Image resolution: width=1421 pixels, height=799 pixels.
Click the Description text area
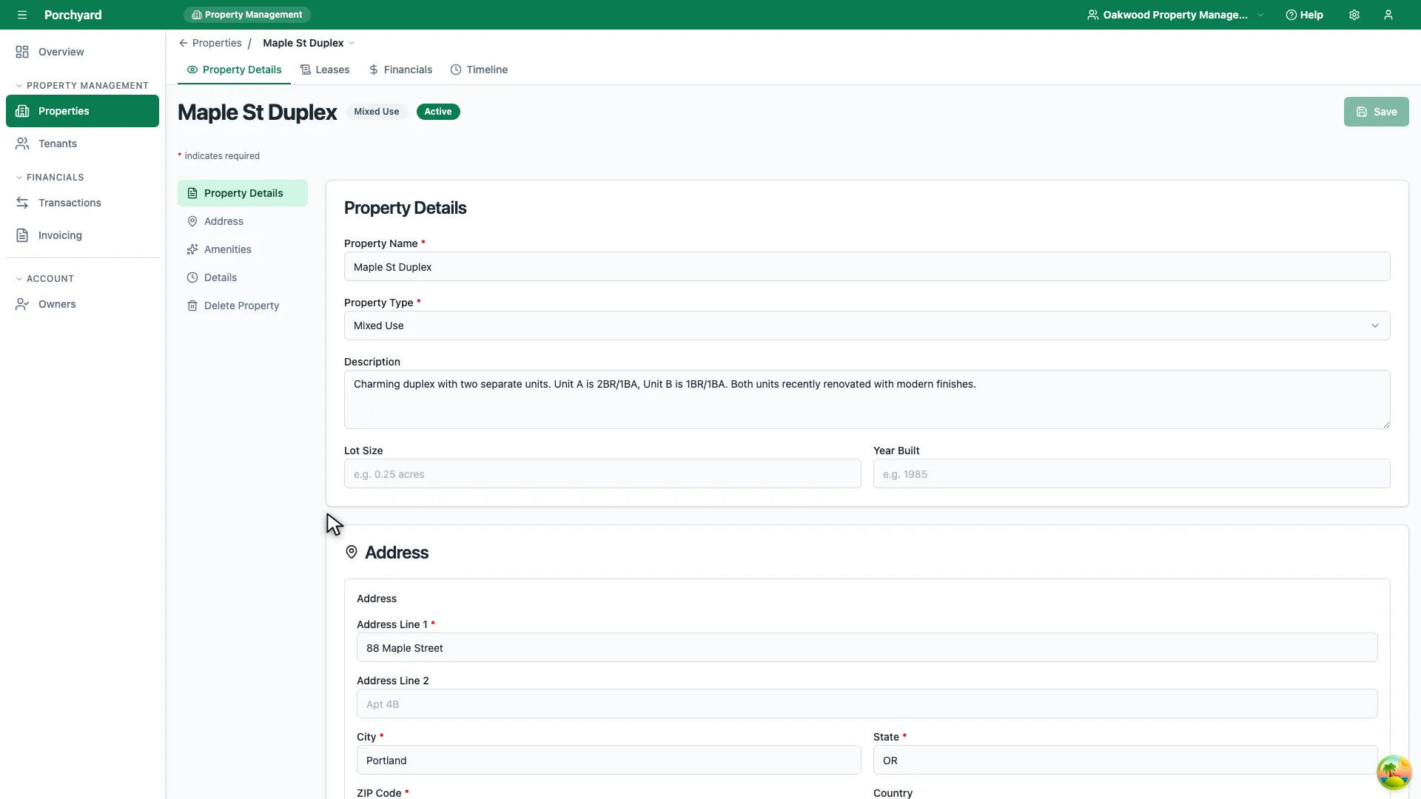pos(867,399)
